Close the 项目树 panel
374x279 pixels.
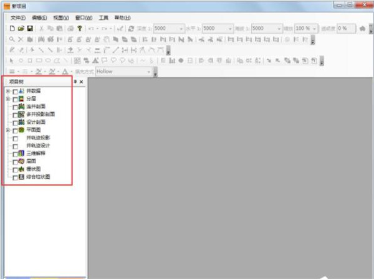[81, 82]
